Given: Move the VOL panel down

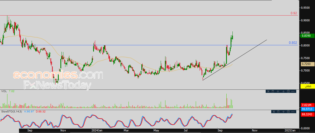Looking at the screenshot, I should 283,91.
